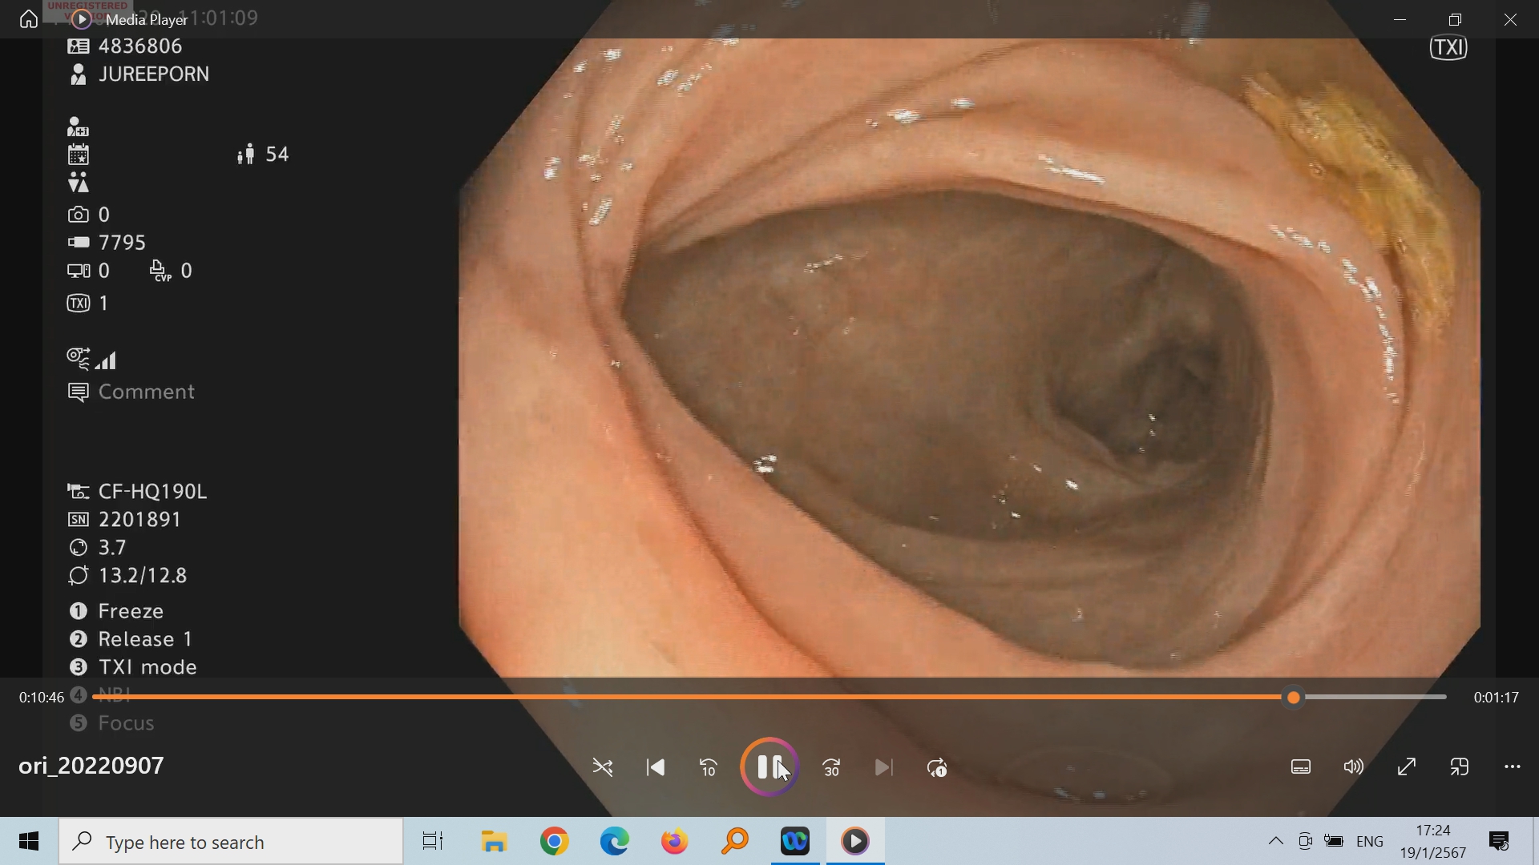Click the TXI mode label
1539x865 pixels.
tap(147, 667)
